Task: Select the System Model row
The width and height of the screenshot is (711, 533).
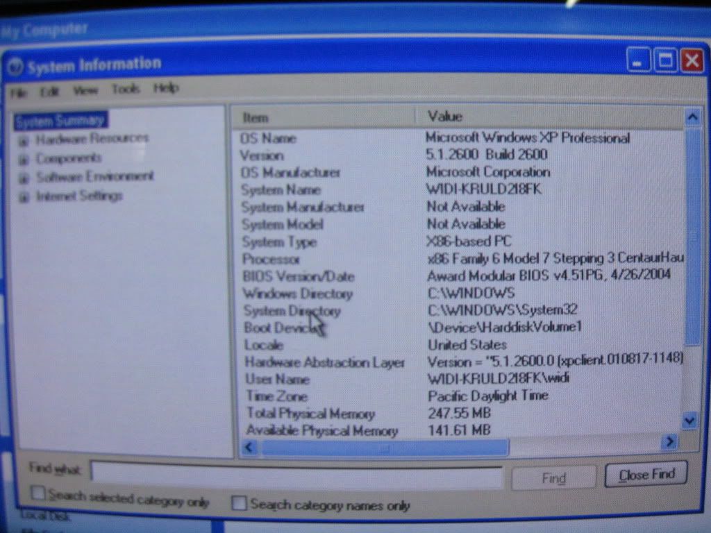Action: coord(458,224)
